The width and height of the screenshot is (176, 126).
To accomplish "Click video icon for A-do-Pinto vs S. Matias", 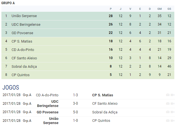I will (x=173, y=95).
